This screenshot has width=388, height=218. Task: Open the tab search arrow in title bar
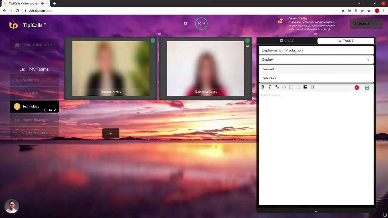[359, 3]
